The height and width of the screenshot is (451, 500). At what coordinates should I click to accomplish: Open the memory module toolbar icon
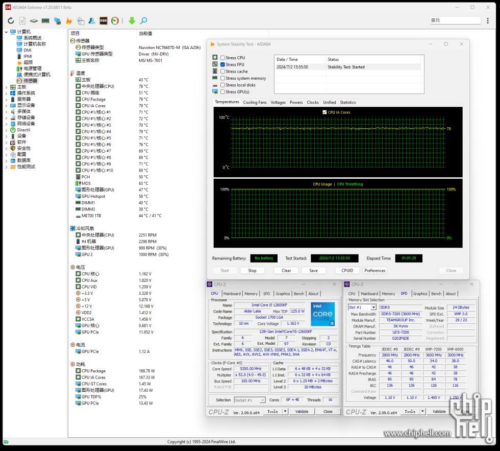coord(45,21)
